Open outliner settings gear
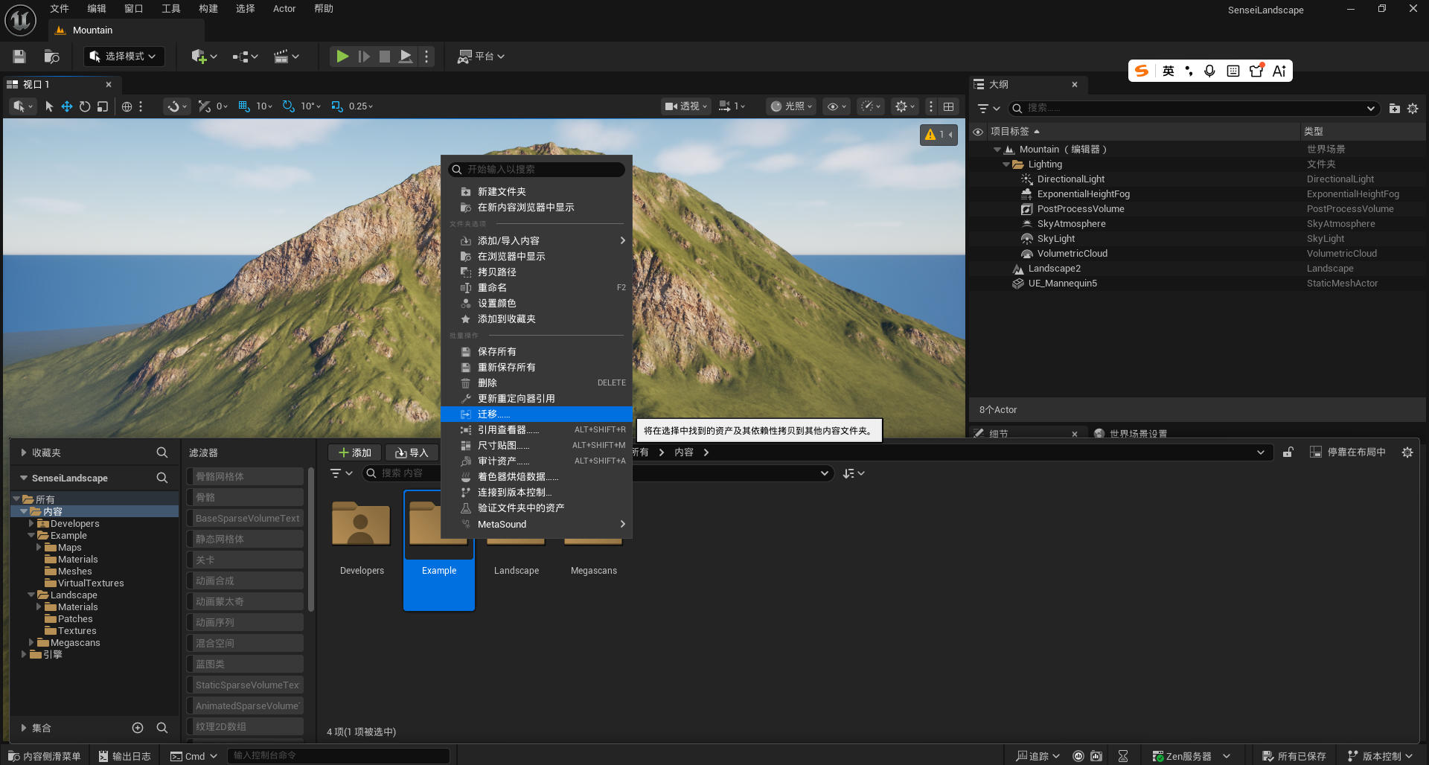Viewport: 1429px width, 765px height. click(x=1413, y=108)
